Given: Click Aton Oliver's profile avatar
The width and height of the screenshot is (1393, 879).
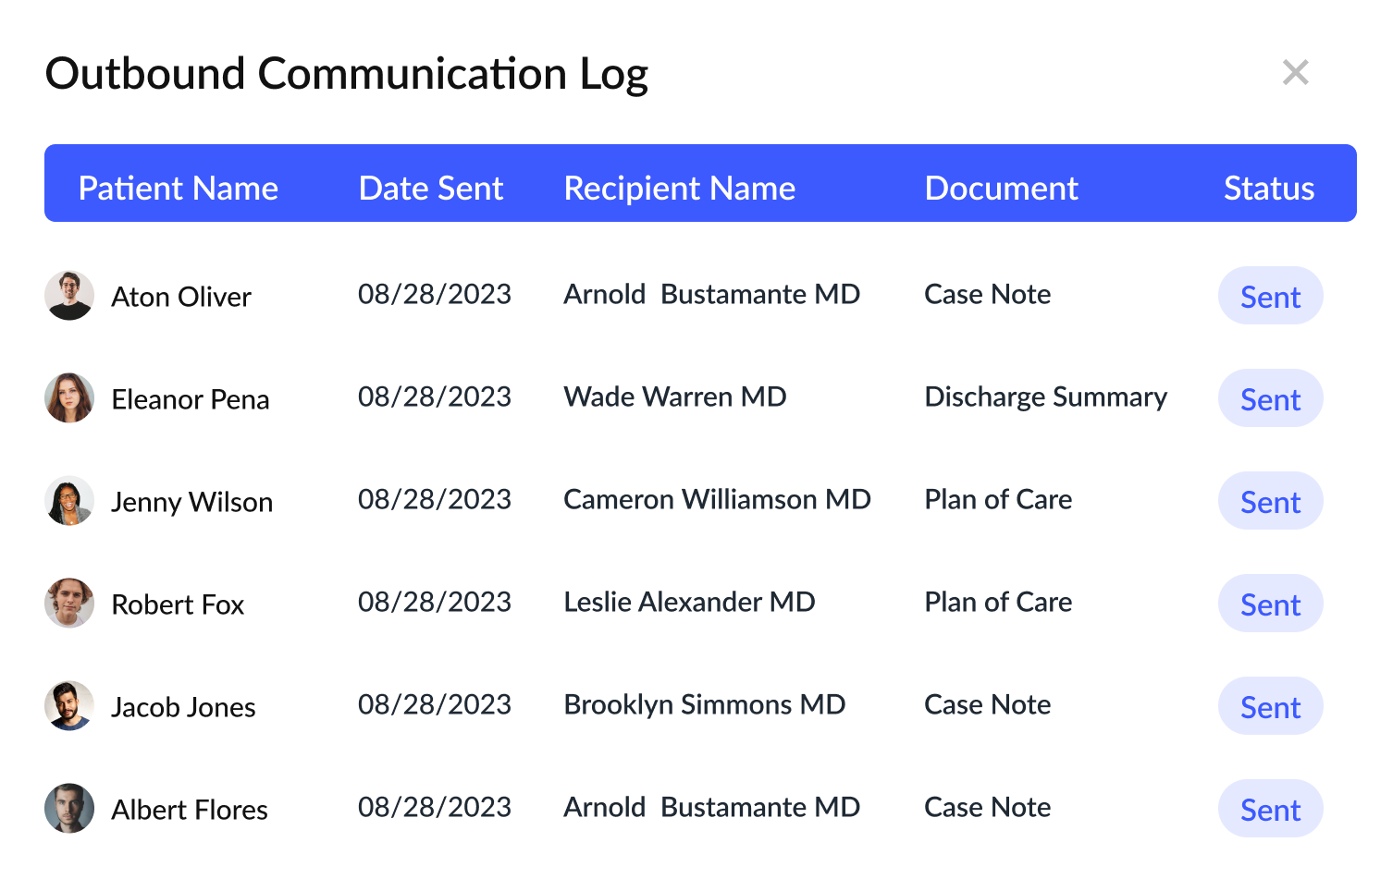Looking at the screenshot, I should click(68, 296).
